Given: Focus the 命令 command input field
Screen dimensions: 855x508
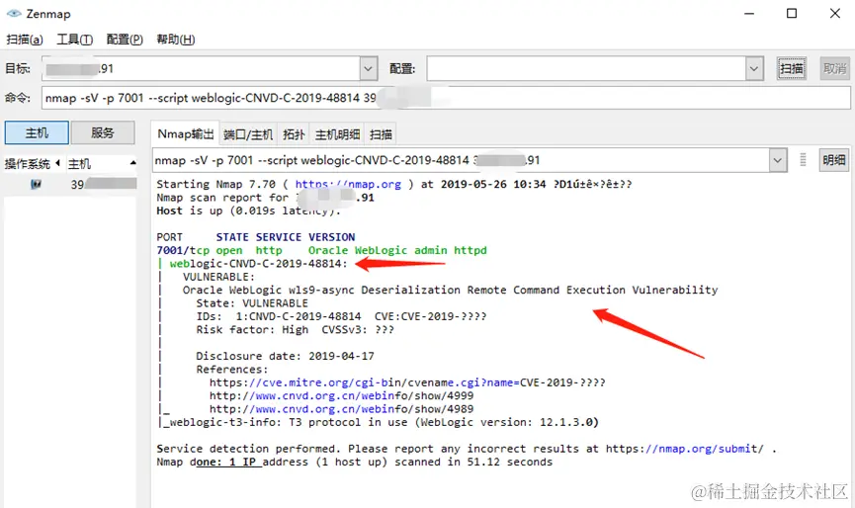Looking at the screenshot, I should coord(446,98).
